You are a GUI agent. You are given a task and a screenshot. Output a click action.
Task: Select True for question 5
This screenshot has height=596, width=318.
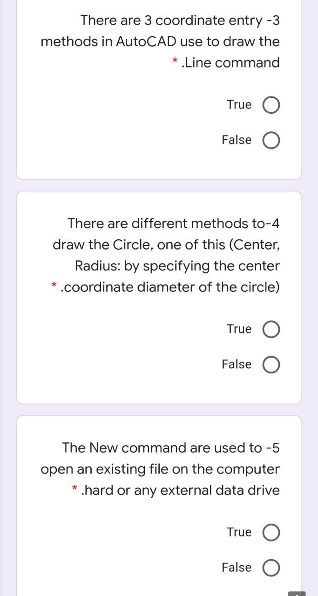pos(271,532)
